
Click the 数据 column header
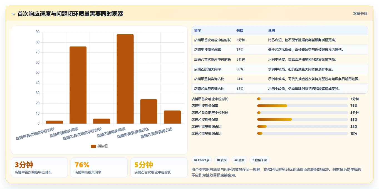(x=240, y=30)
